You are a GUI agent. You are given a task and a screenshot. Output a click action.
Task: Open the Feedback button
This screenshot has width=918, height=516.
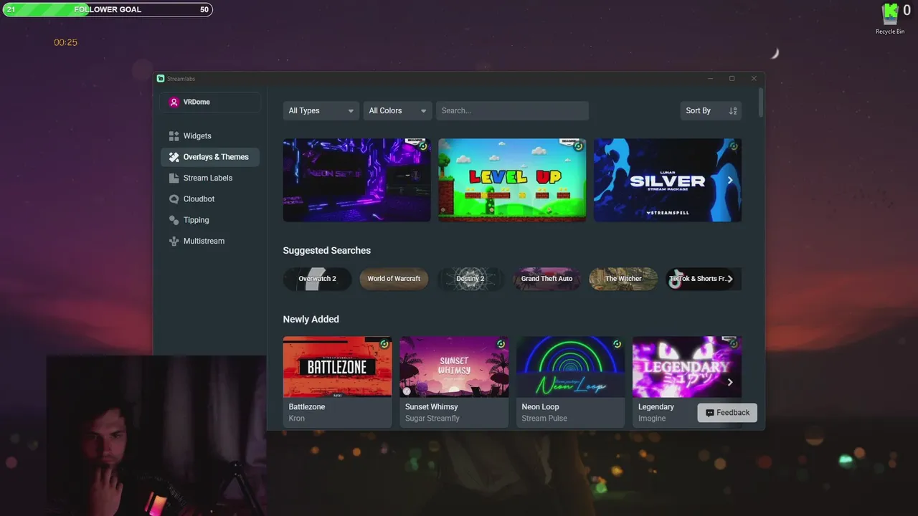coord(727,413)
